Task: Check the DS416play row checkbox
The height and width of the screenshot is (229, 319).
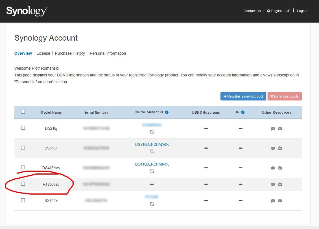Action: pos(23,167)
